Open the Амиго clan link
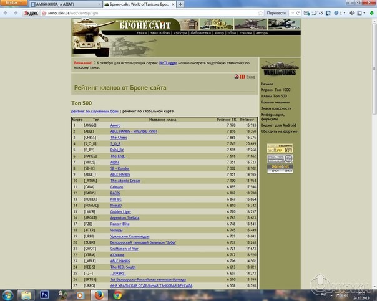 click(115, 125)
